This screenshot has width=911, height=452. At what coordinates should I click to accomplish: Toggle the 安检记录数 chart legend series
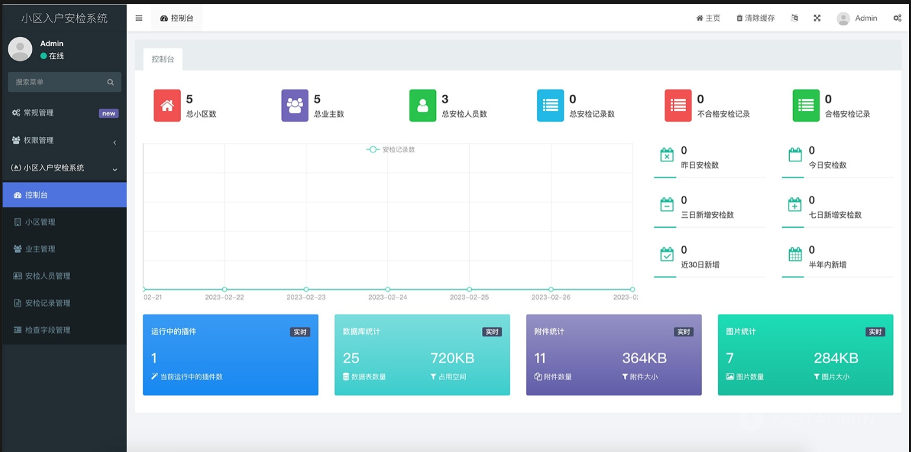tap(391, 150)
